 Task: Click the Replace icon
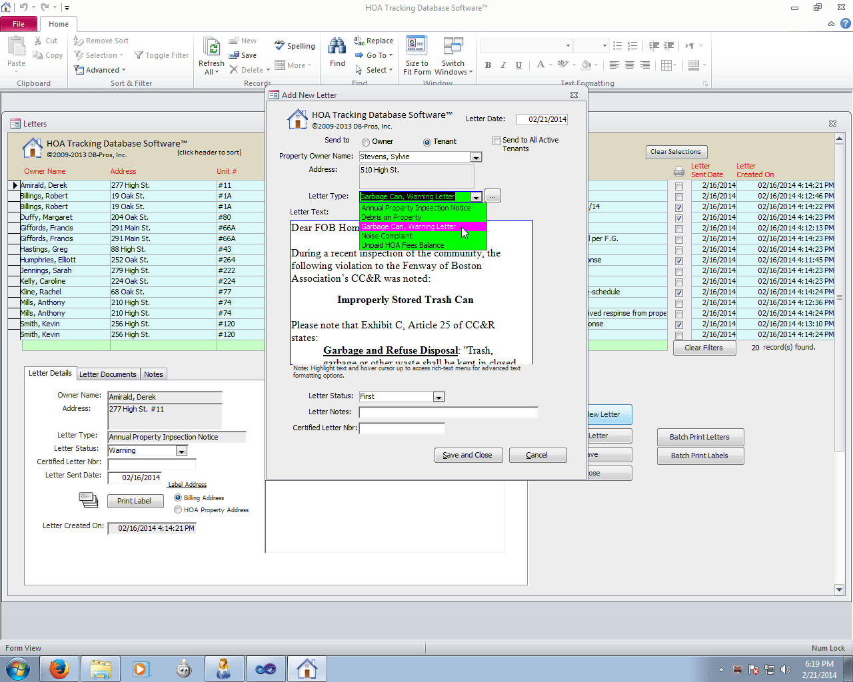point(360,41)
